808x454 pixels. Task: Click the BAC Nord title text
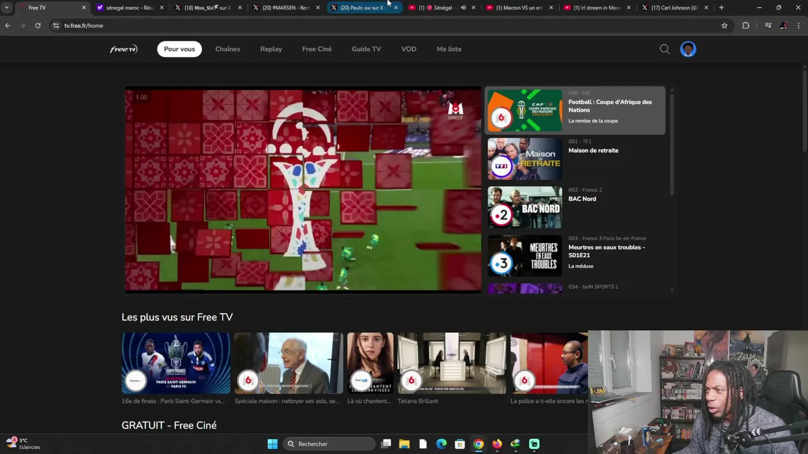582,199
